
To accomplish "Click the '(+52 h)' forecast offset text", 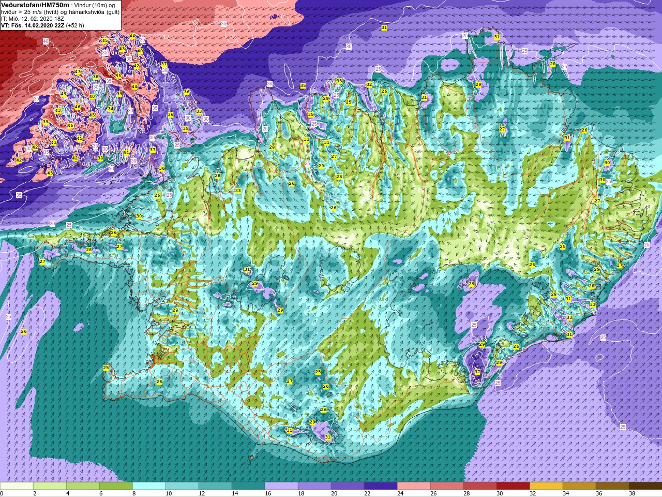I will [x=75, y=25].
